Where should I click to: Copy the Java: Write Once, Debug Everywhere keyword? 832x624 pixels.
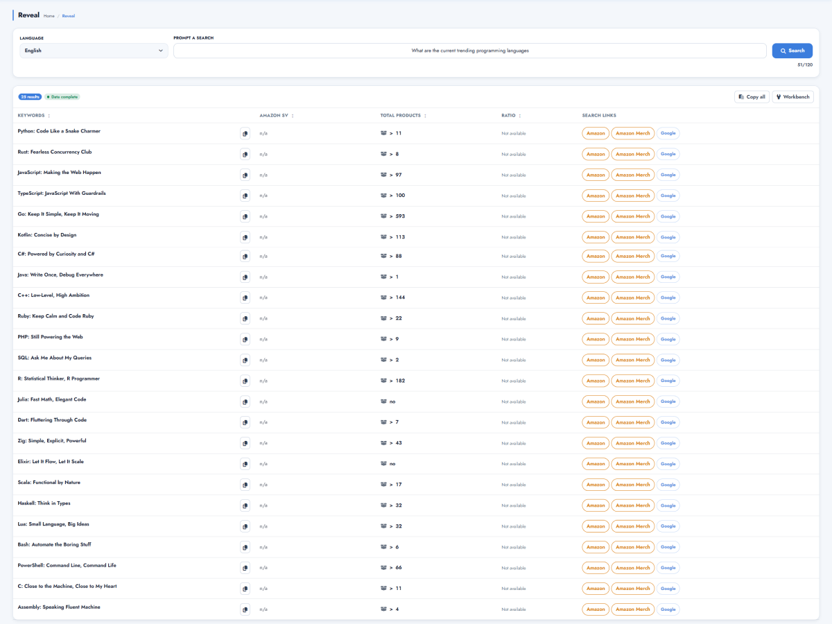tap(245, 277)
